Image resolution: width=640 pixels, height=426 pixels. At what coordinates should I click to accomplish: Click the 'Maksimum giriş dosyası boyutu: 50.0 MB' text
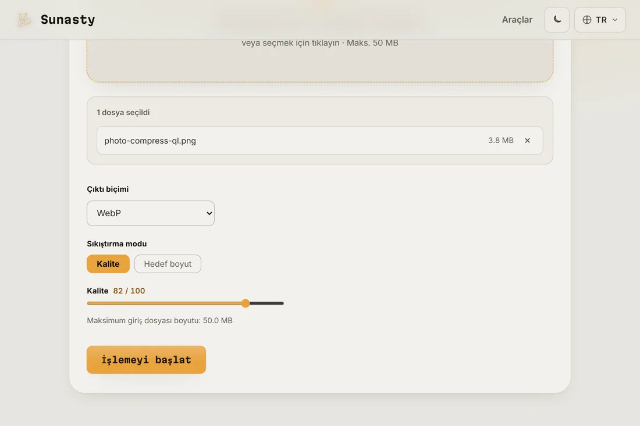(x=159, y=320)
